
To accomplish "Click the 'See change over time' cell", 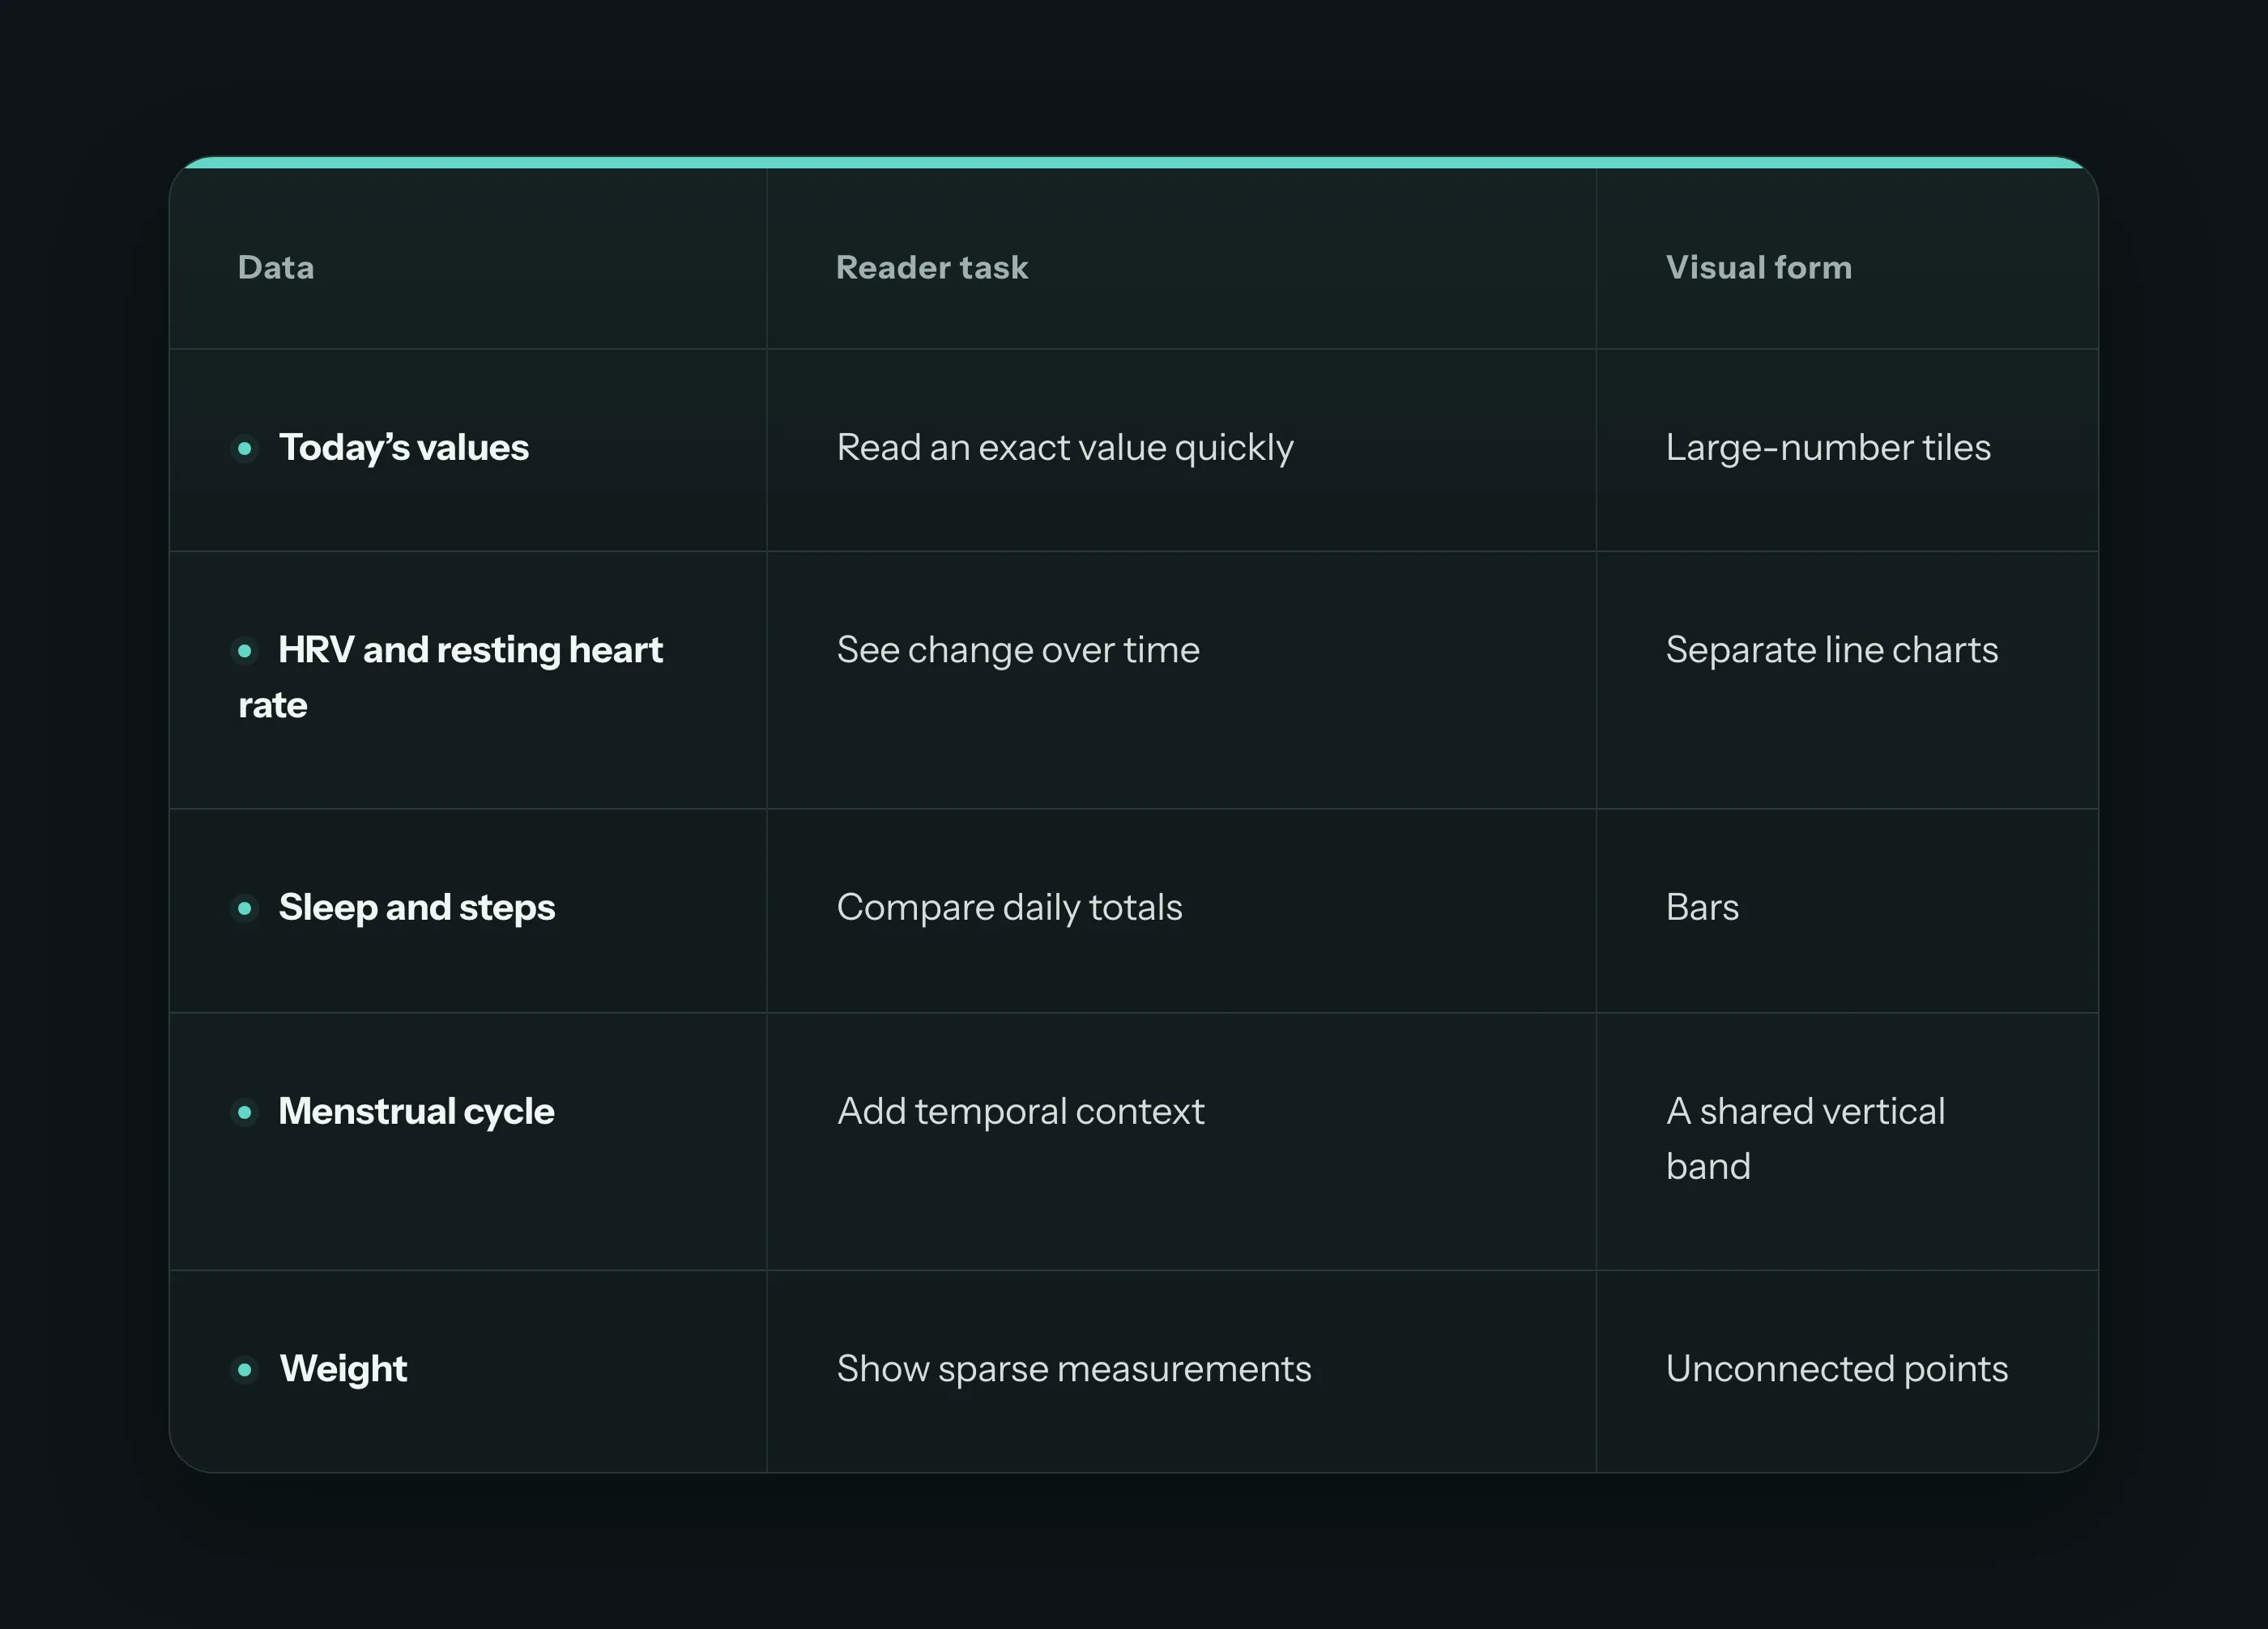I will point(1182,679).
